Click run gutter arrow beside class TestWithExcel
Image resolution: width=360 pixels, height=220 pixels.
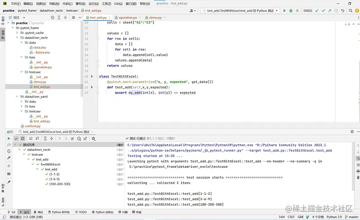(x=92, y=76)
